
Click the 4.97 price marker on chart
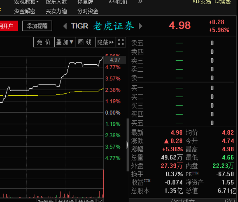click(115, 60)
